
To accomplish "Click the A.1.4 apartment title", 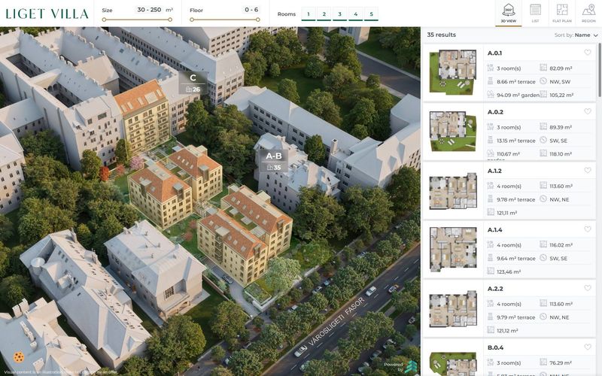I will (495, 230).
